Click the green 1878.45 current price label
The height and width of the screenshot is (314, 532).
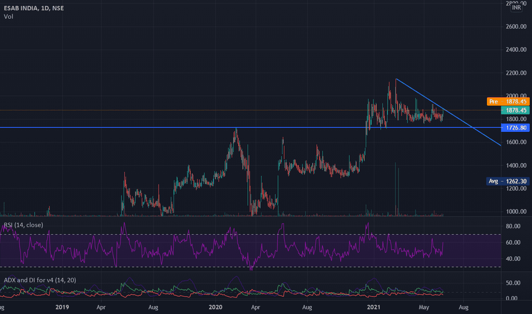click(515, 110)
